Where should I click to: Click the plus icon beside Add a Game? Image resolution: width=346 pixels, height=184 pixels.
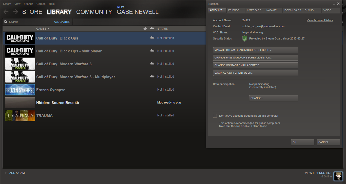6,173
